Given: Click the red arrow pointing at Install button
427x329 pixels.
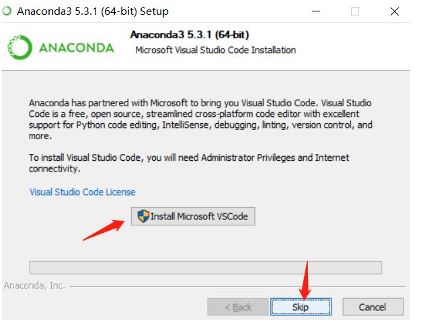Looking at the screenshot, I should pos(104,230).
